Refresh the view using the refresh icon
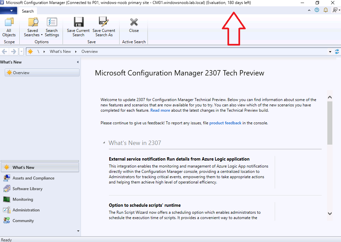Image resolution: width=341 pixels, height=242 pixels. coord(337,52)
